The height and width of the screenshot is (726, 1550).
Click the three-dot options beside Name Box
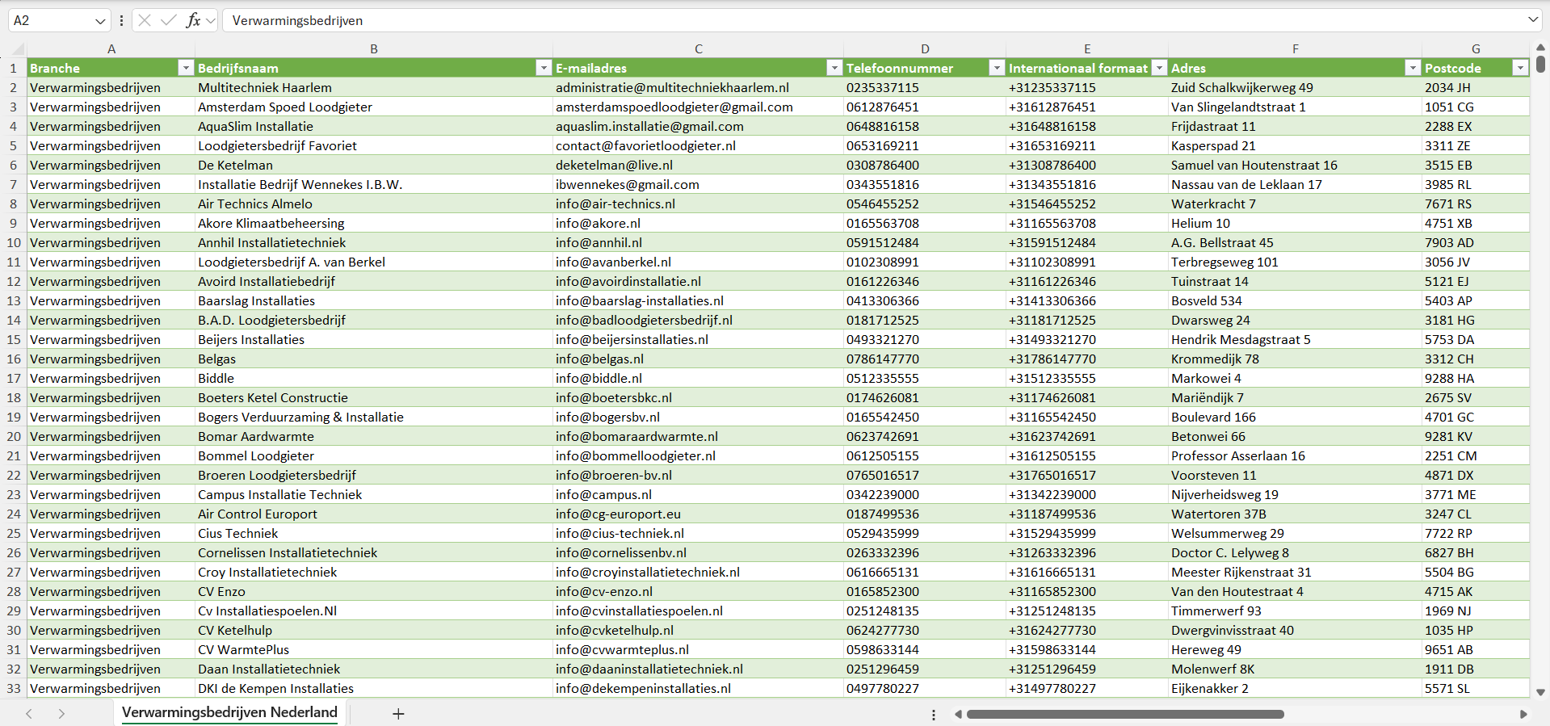121,20
